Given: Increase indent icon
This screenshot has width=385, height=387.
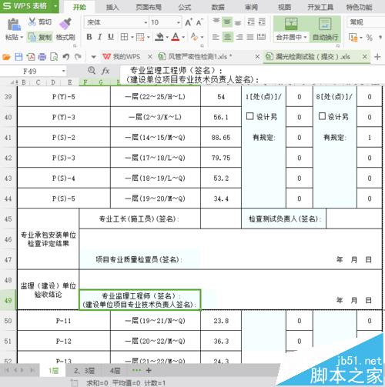Looking at the screenshot, I should pos(262,22).
